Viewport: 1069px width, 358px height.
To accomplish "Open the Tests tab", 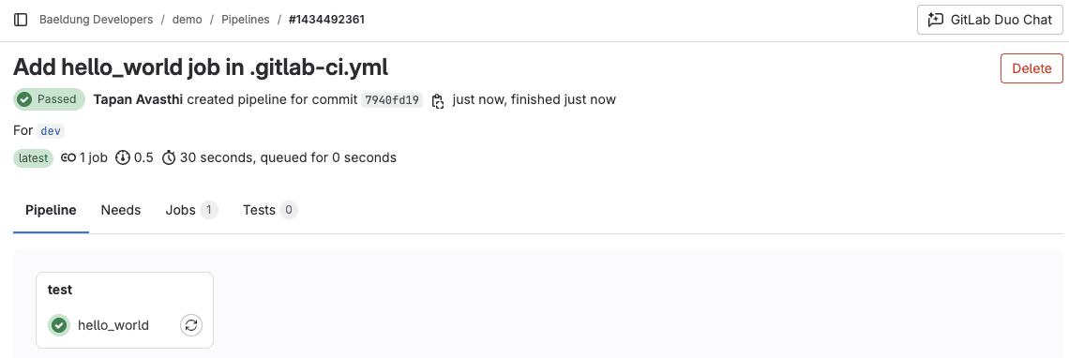I will tap(270, 210).
